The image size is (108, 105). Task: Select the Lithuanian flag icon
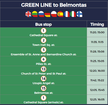pos(35,14)
